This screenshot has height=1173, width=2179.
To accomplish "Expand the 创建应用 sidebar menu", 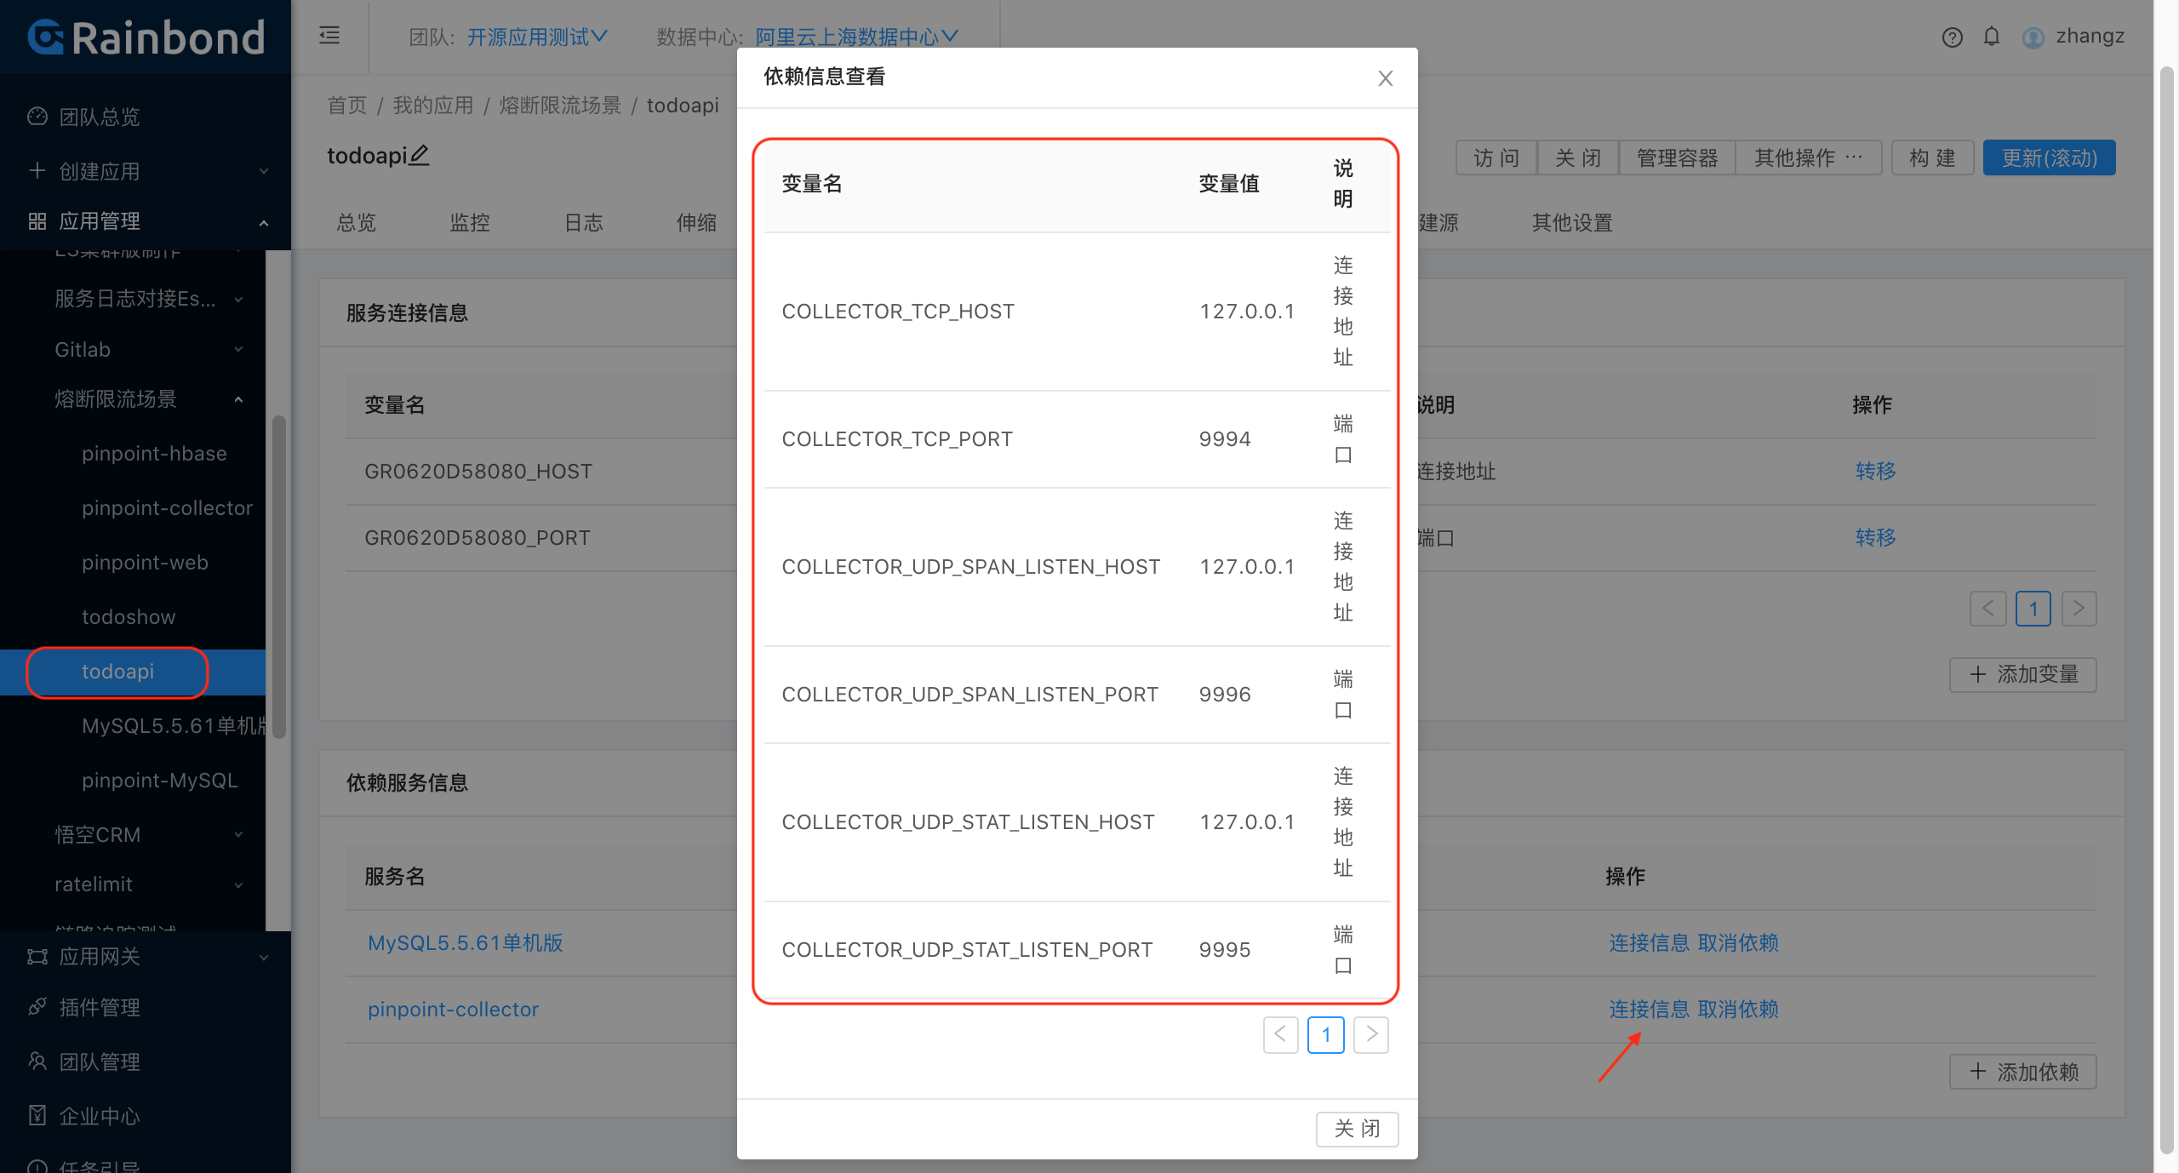I will (x=146, y=171).
